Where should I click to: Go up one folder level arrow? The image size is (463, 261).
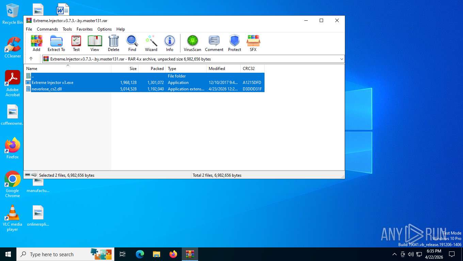[x=31, y=59]
